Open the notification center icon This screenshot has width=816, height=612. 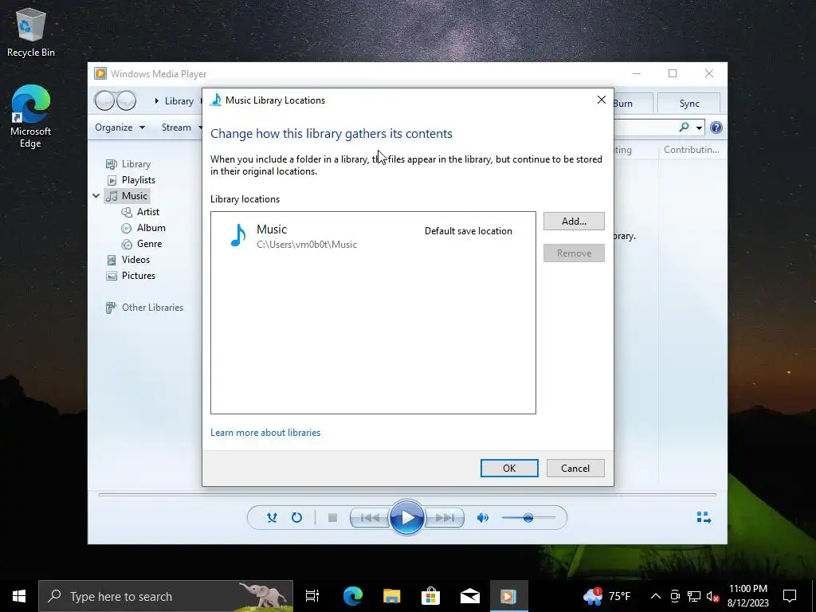[790, 596]
